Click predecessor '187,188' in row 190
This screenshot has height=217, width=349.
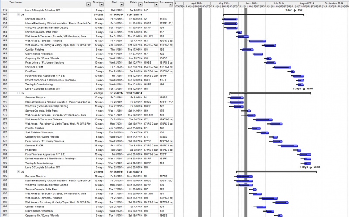(x=148, y=193)
